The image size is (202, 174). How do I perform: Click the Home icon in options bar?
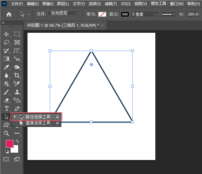pos(9,14)
